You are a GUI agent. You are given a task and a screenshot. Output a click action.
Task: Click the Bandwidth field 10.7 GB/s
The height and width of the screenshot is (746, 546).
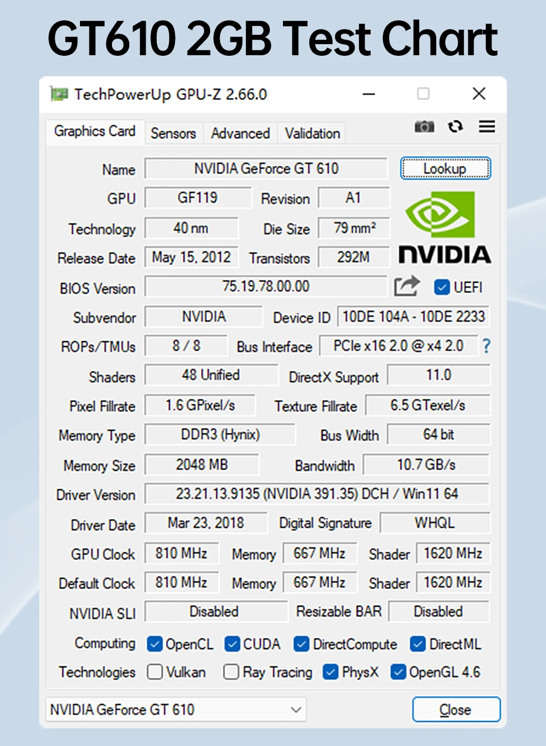click(426, 464)
